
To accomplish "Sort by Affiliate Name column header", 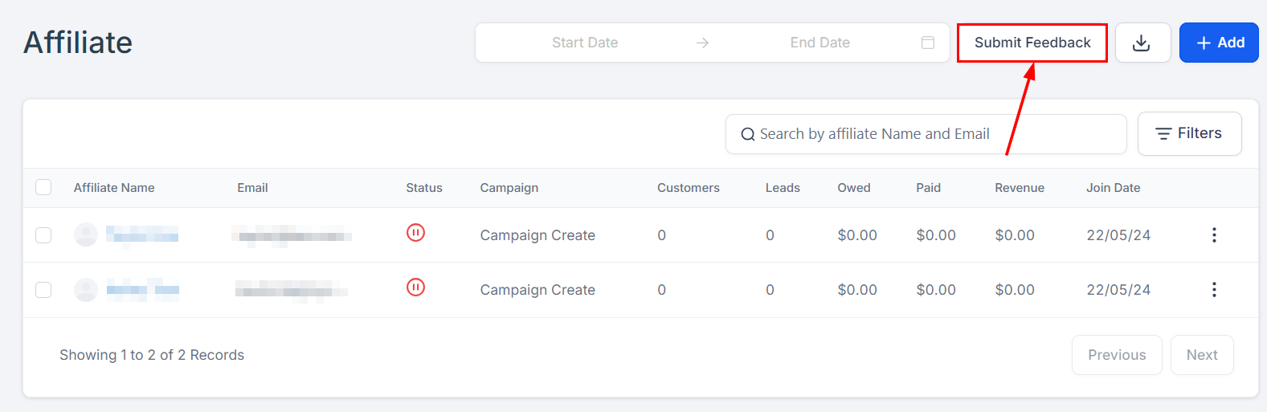I will coord(114,188).
